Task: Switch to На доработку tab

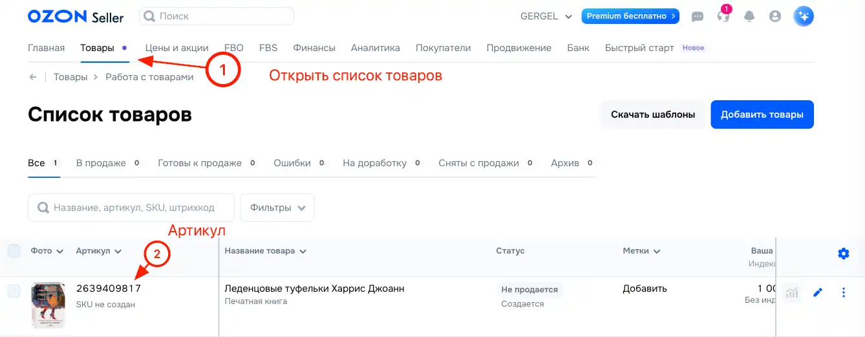Action: click(x=383, y=163)
